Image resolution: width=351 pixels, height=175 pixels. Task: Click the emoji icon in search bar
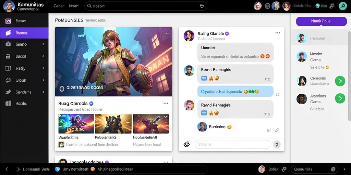point(202,6)
